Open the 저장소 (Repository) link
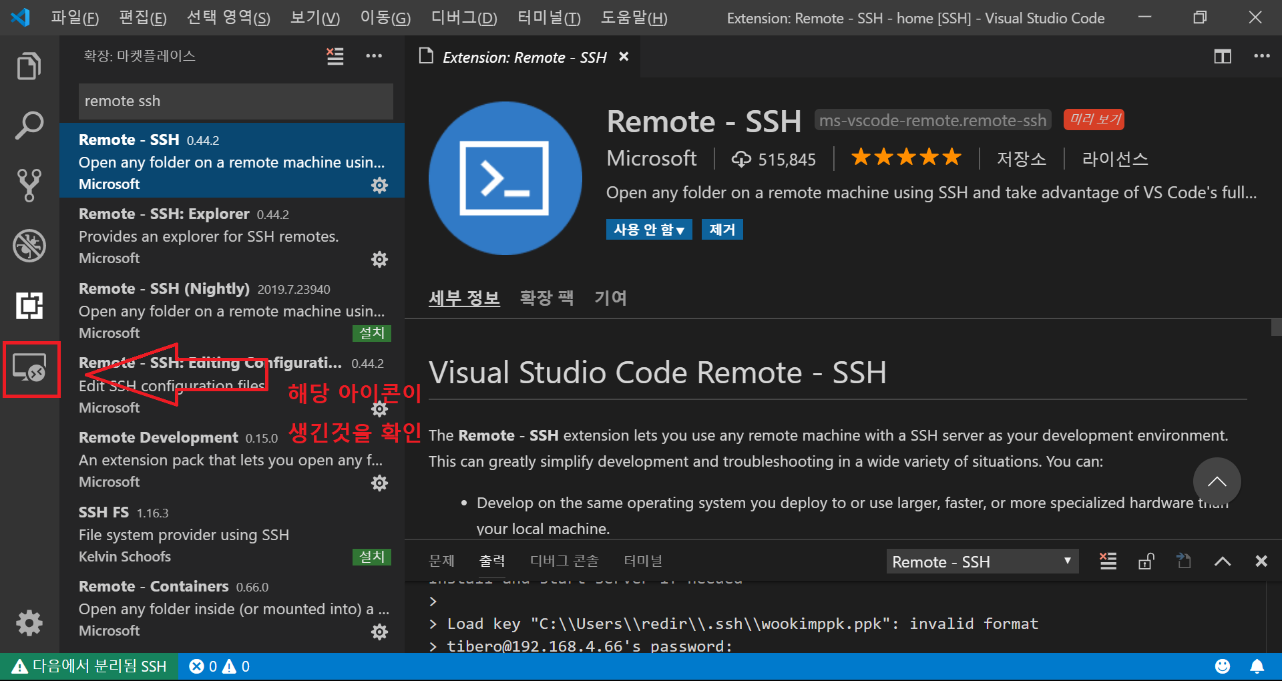Image resolution: width=1282 pixels, height=681 pixels. pyautogui.click(x=1021, y=159)
